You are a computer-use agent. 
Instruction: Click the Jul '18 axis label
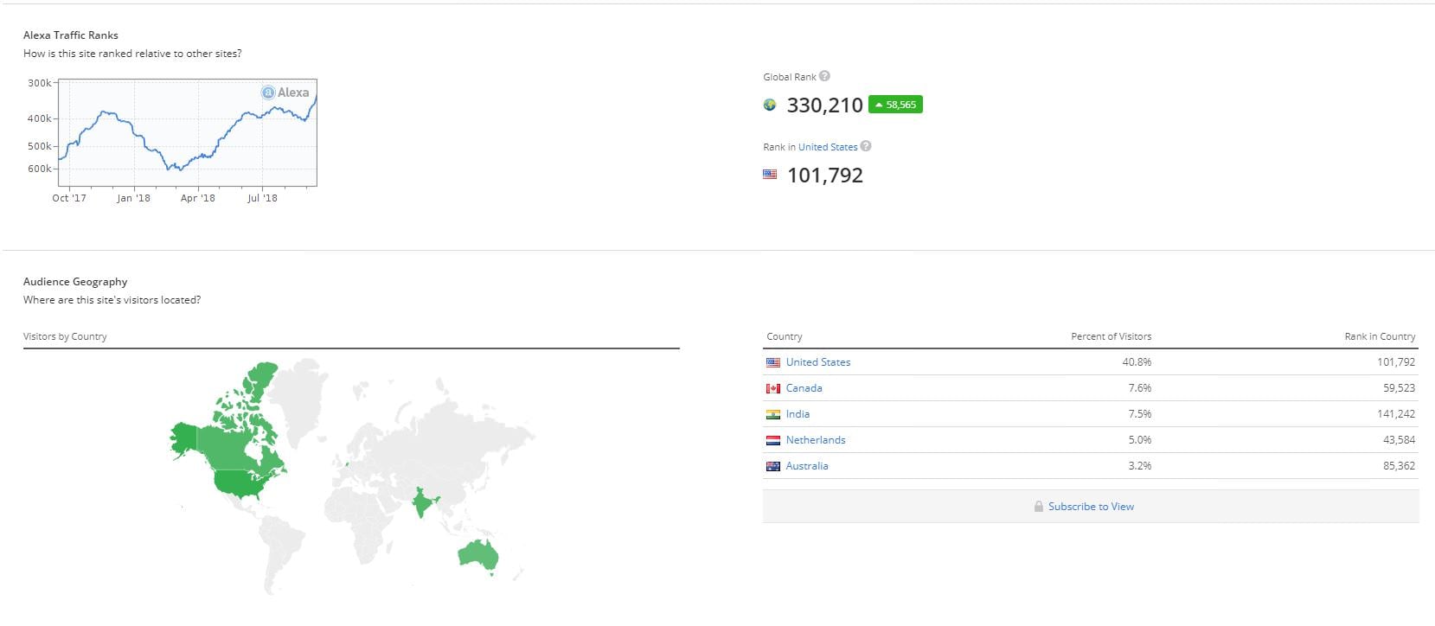262,198
